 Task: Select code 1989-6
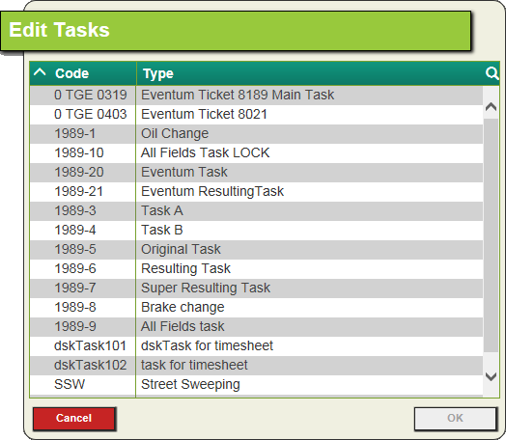coord(75,269)
